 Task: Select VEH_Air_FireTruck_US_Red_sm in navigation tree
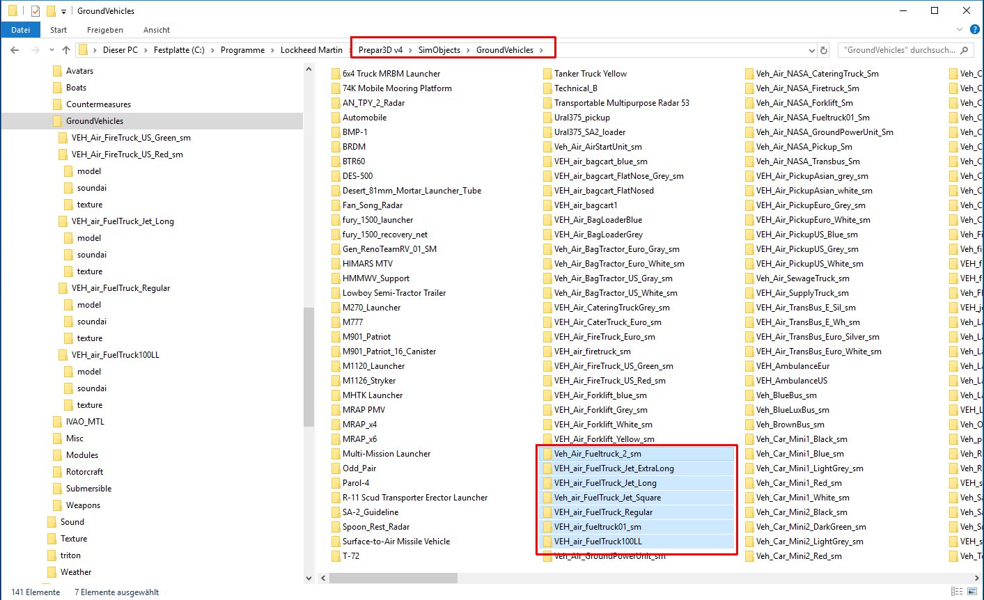[127, 155]
